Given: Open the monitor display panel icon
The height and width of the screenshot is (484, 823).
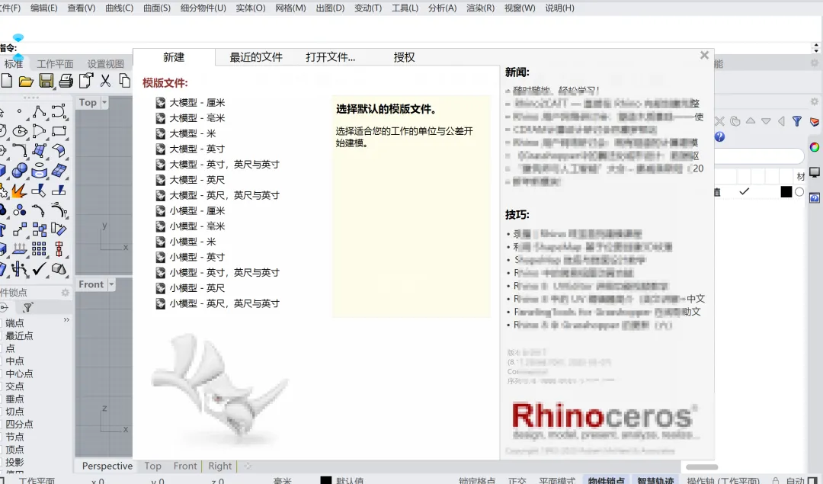Looking at the screenshot, I should pyautogui.click(x=814, y=172).
